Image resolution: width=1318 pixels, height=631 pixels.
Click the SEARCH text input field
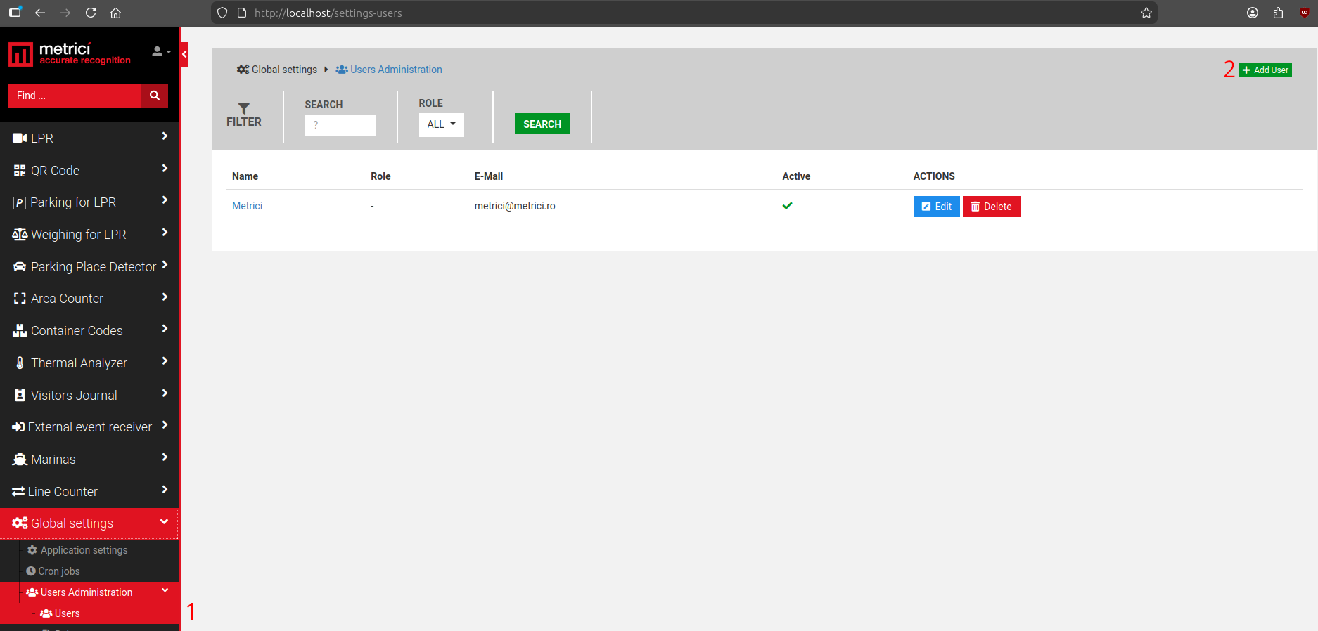tap(340, 125)
